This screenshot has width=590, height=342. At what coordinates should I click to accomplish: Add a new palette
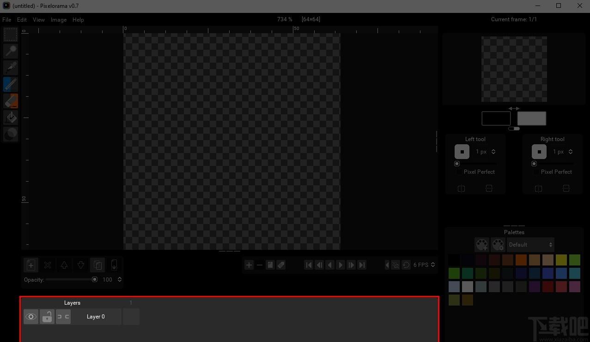tap(482, 244)
